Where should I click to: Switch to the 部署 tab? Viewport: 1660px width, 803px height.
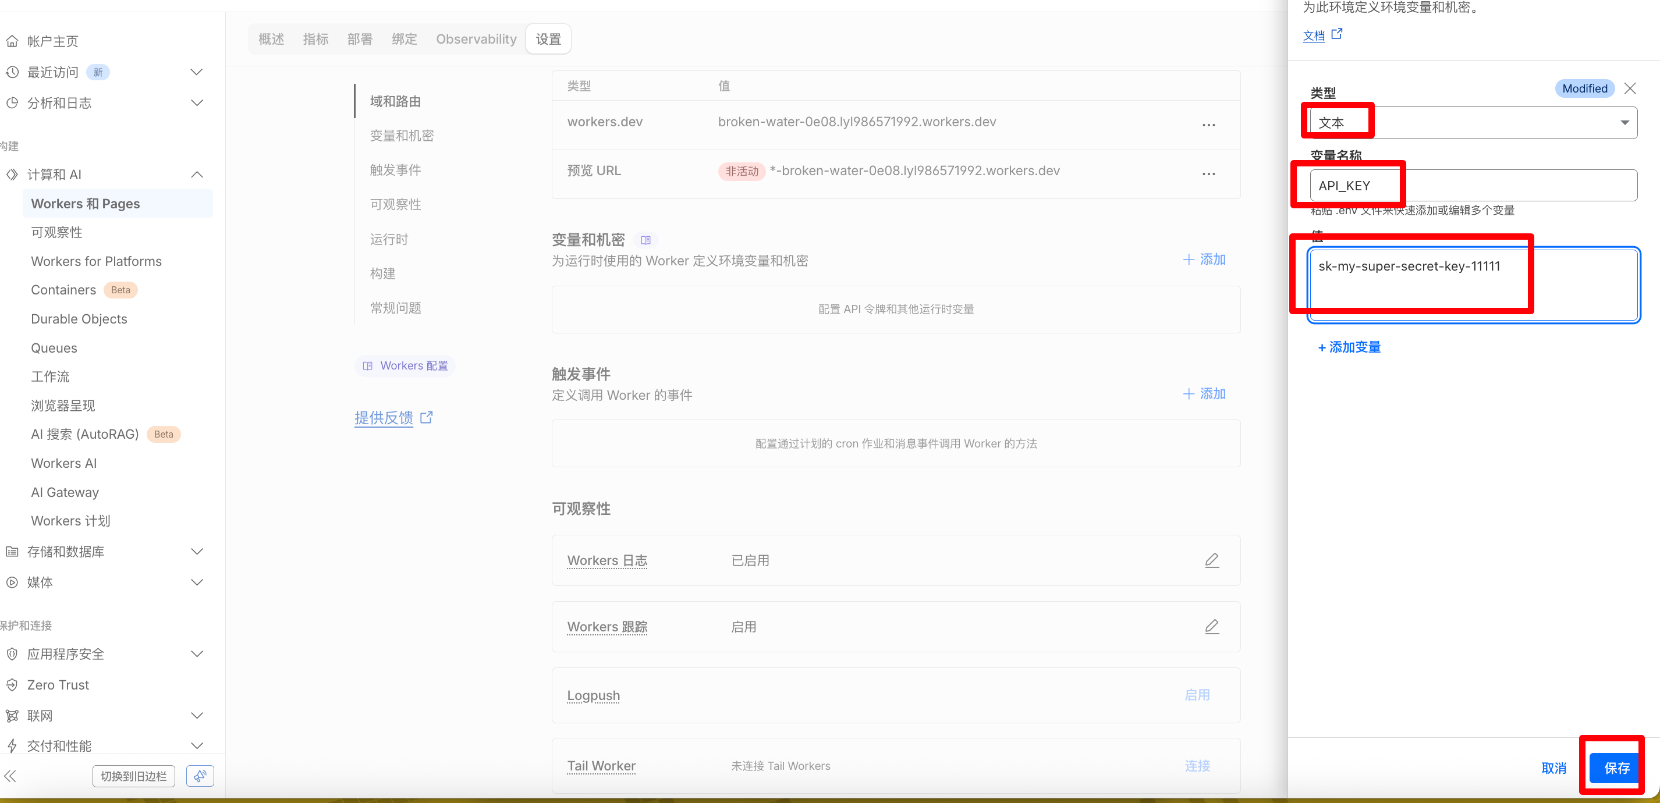[360, 40]
